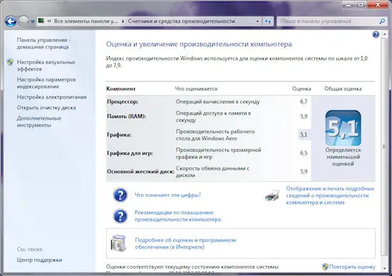Open 'Отображение и печать подробных сведений' link

click(x=330, y=195)
